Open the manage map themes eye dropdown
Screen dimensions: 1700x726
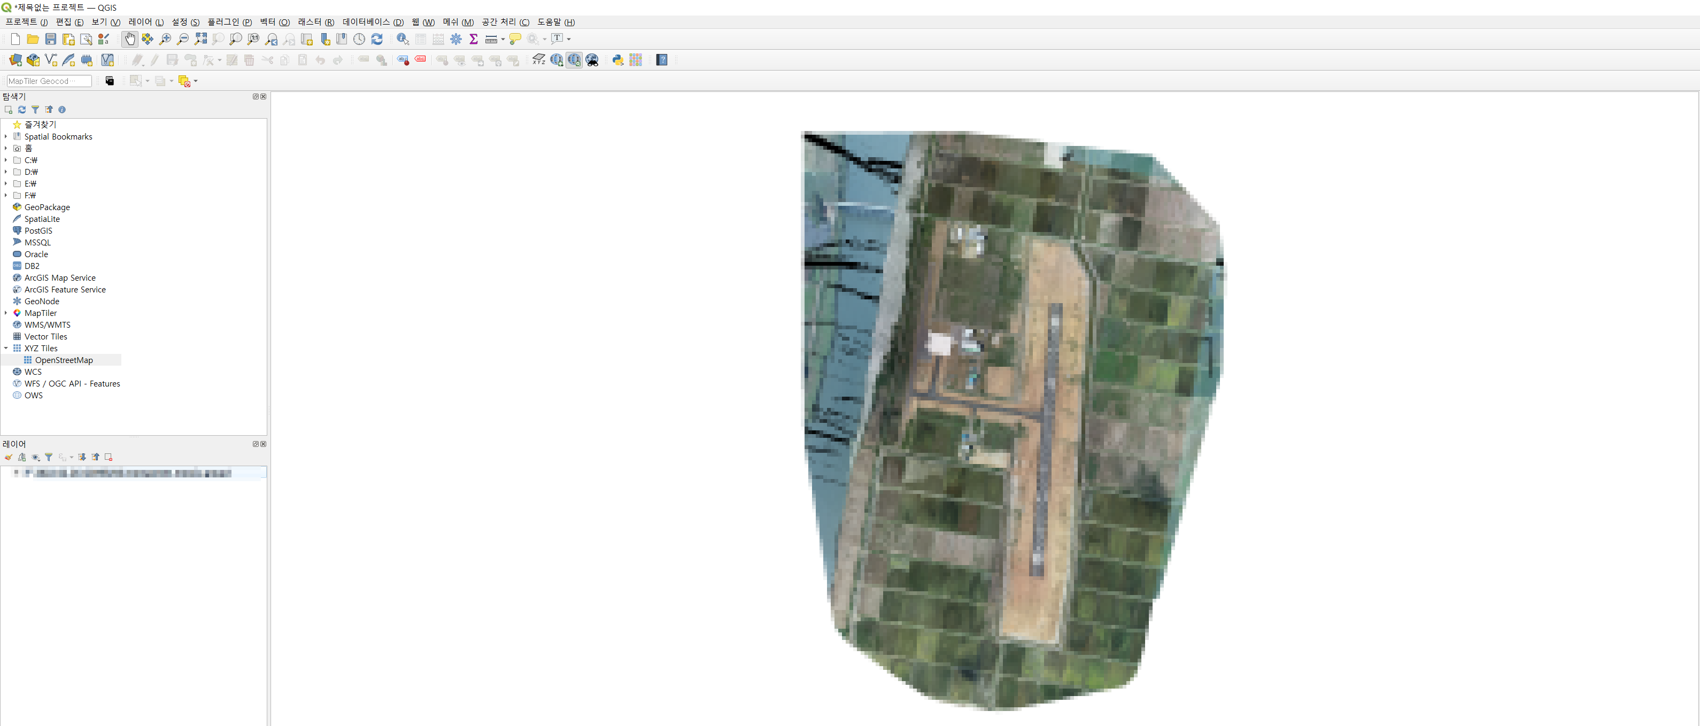coord(36,457)
